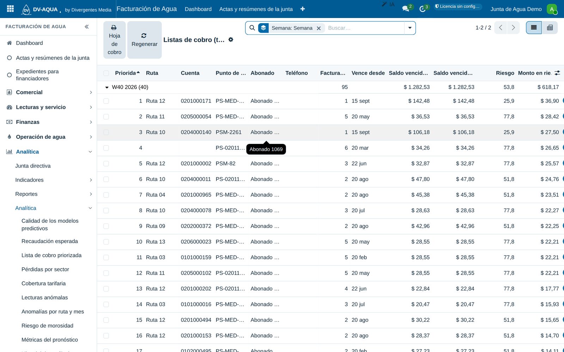Image resolution: width=564 pixels, height=352 pixels.
Task: Check the row for priority 5 PSM-82
Action: (x=106, y=164)
